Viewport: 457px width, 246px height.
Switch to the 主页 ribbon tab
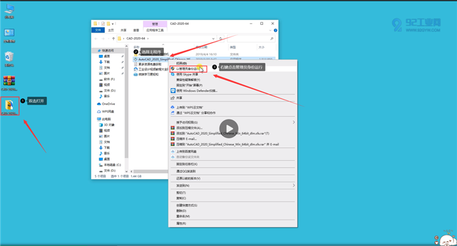tap(111, 30)
